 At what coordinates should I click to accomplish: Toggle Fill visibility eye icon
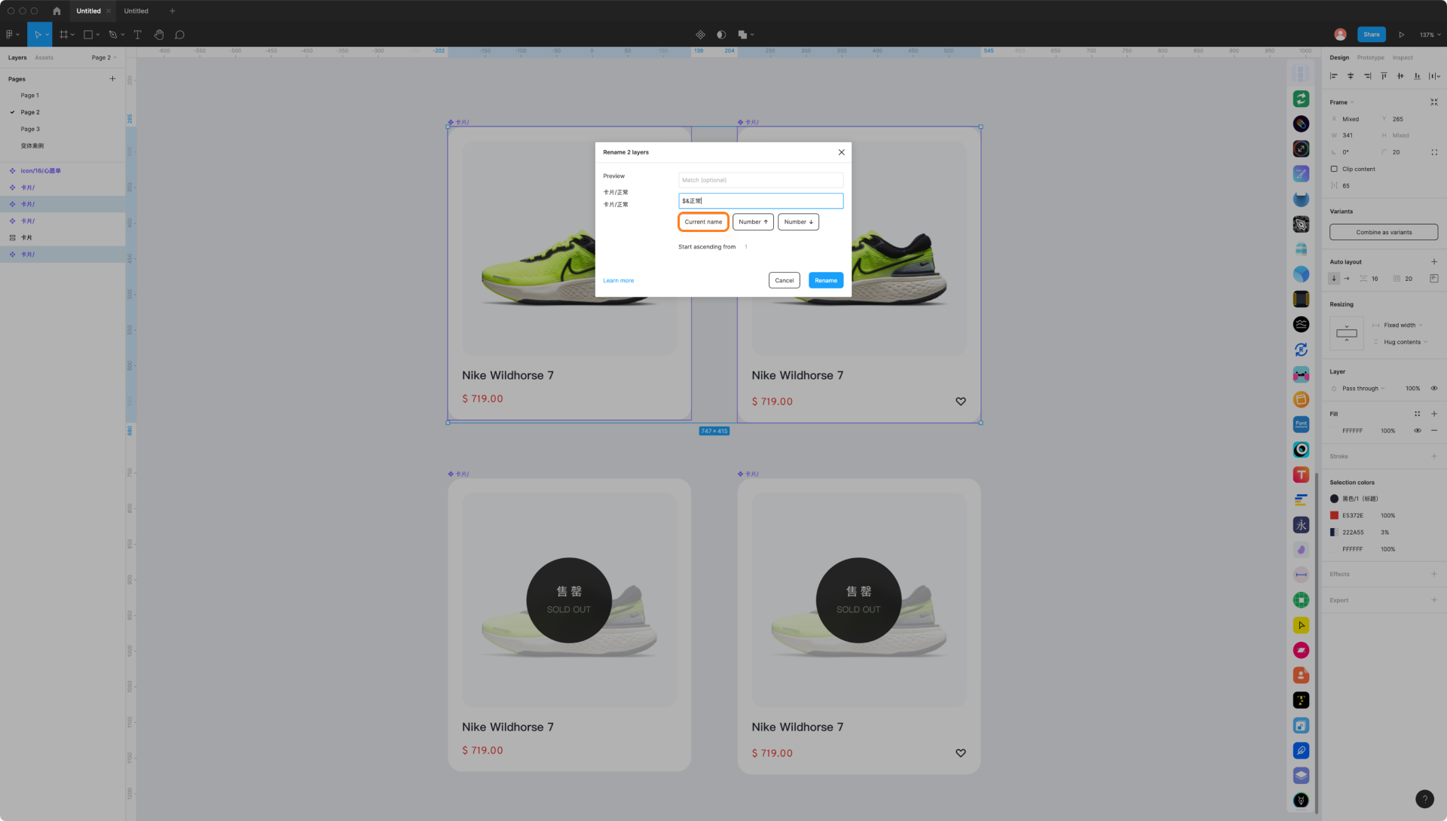(1417, 431)
